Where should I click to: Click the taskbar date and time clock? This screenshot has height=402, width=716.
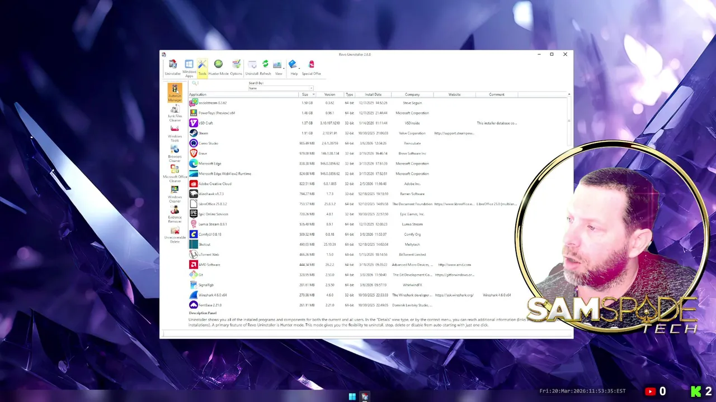point(582,391)
